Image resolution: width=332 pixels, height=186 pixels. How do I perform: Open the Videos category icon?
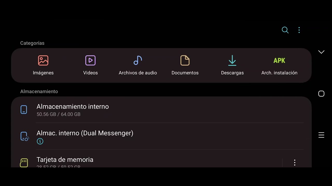[91, 60]
